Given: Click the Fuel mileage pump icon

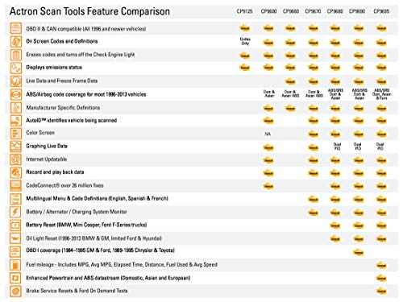Looking at the screenshot, I should tap(15, 265).
